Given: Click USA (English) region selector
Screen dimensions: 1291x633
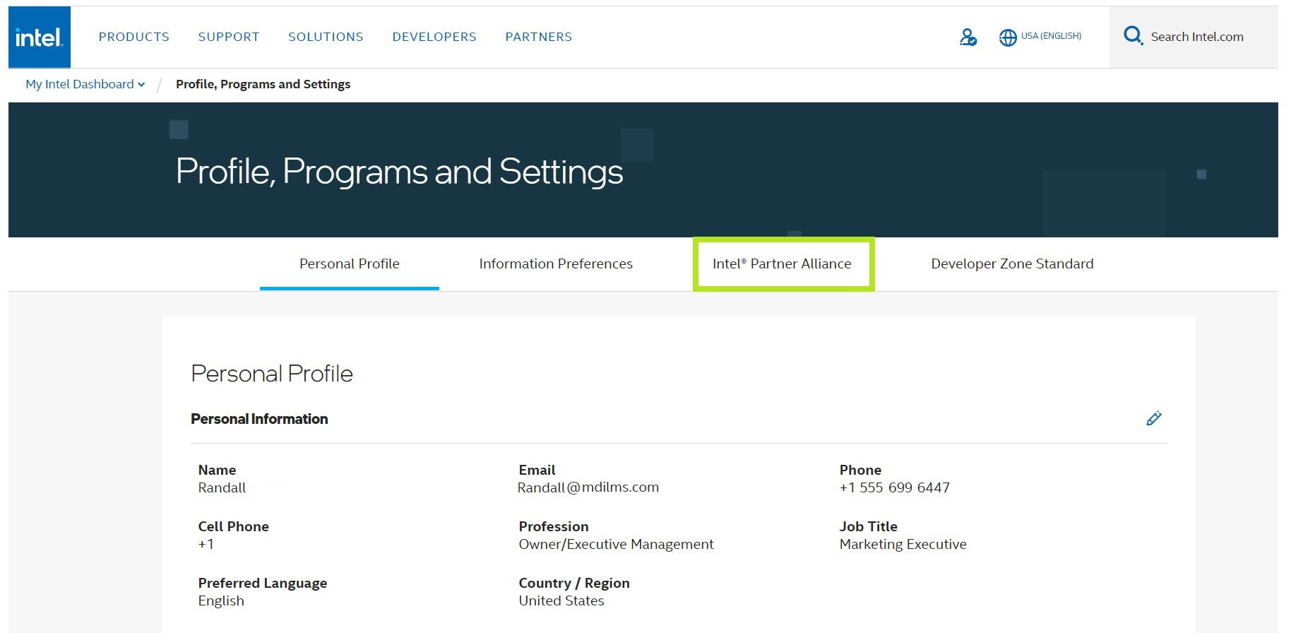Looking at the screenshot, I should point(1051,36).
